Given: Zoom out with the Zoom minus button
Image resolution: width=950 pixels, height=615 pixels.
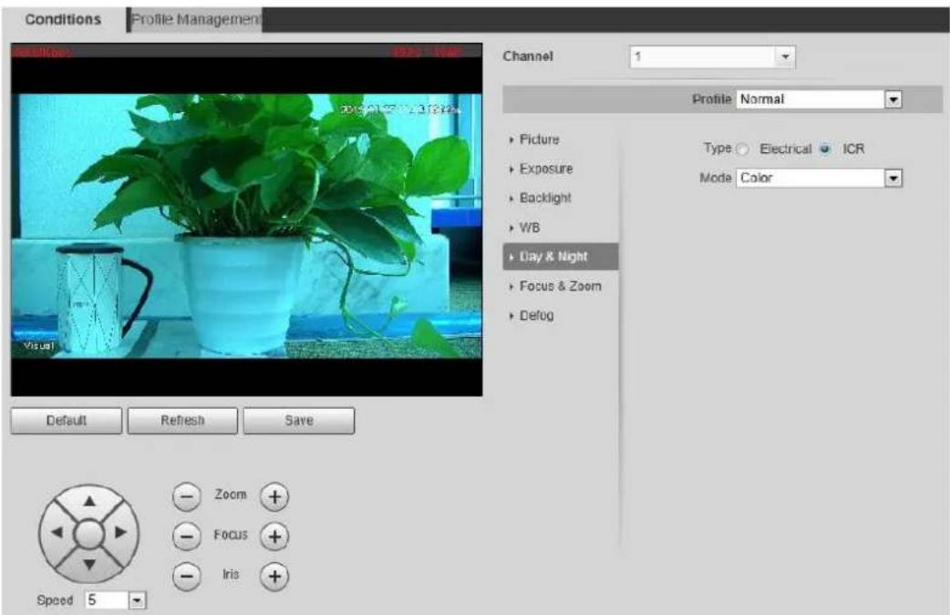Looking at the screenshot, I should 187,497.
